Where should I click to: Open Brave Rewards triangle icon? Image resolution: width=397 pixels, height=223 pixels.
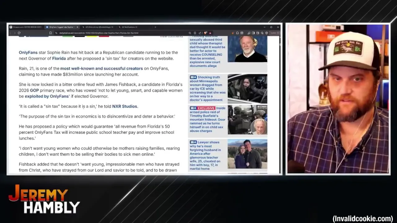210,33
